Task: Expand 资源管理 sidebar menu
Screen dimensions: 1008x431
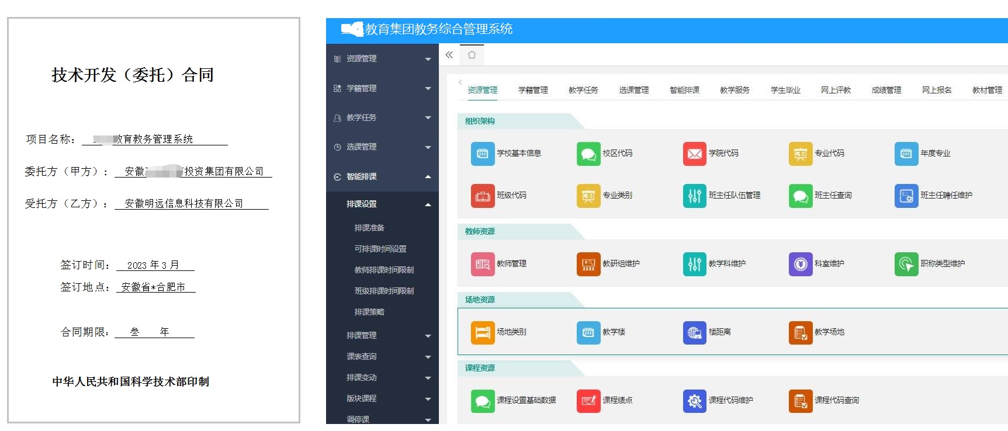Action: (382, 59)
